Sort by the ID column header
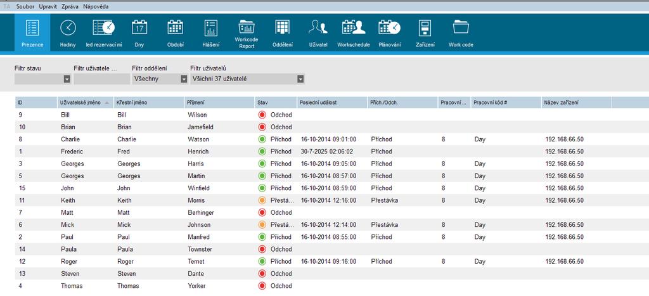 point(36,102)
